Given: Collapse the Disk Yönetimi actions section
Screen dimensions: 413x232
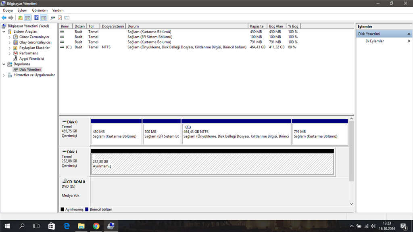Looking at the screenshot, I should coord(409,34).
